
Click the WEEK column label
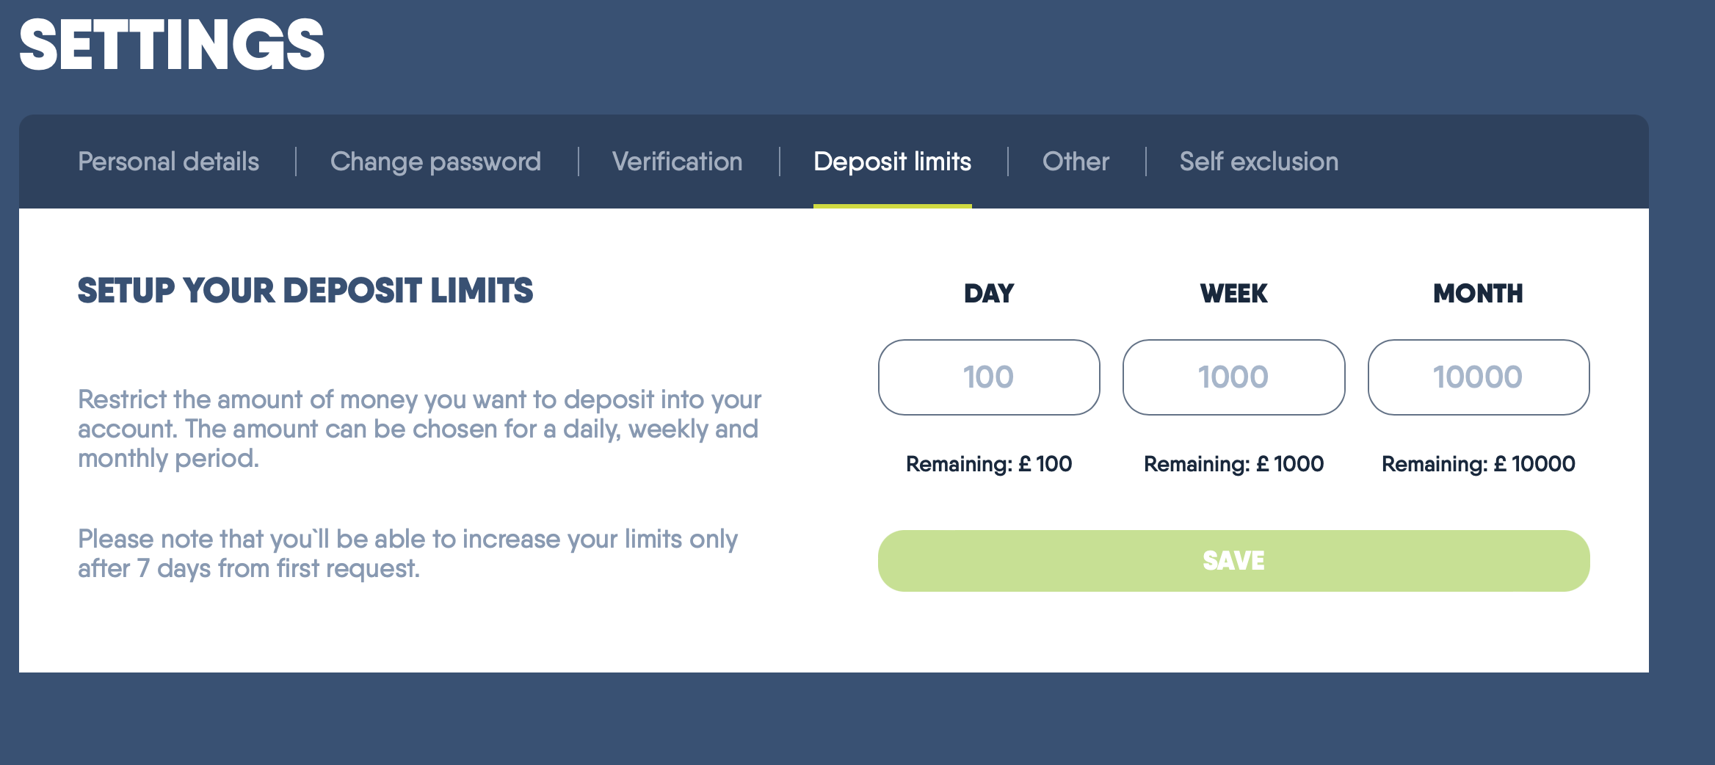[1233, 294]
